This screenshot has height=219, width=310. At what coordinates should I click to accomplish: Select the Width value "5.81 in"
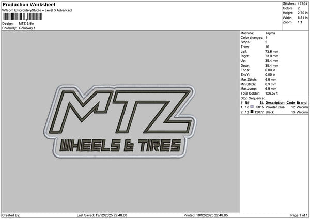pyautogui.click(x=302, y=18)
